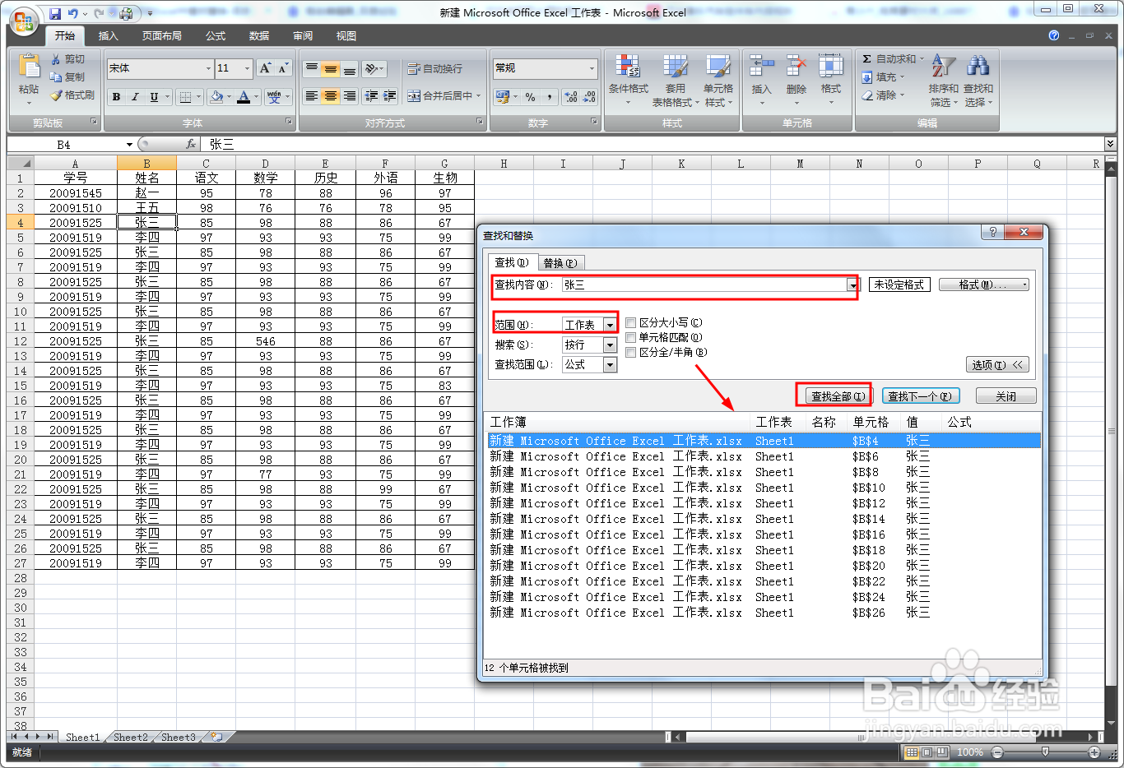Click the Find what text field
Viewport: 1124px width, 768px height.
(x=705, y=285)
